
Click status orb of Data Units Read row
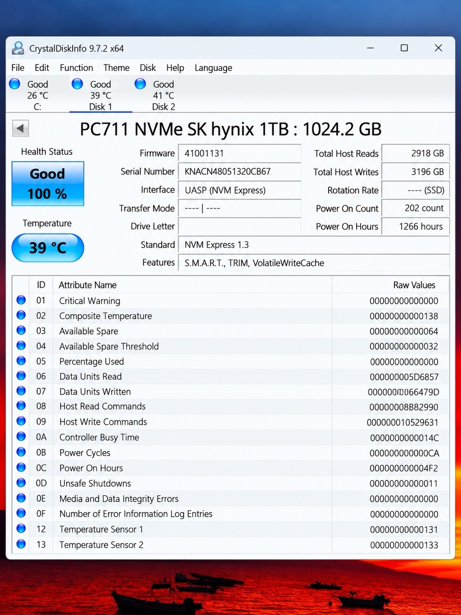tap(21, 376)
